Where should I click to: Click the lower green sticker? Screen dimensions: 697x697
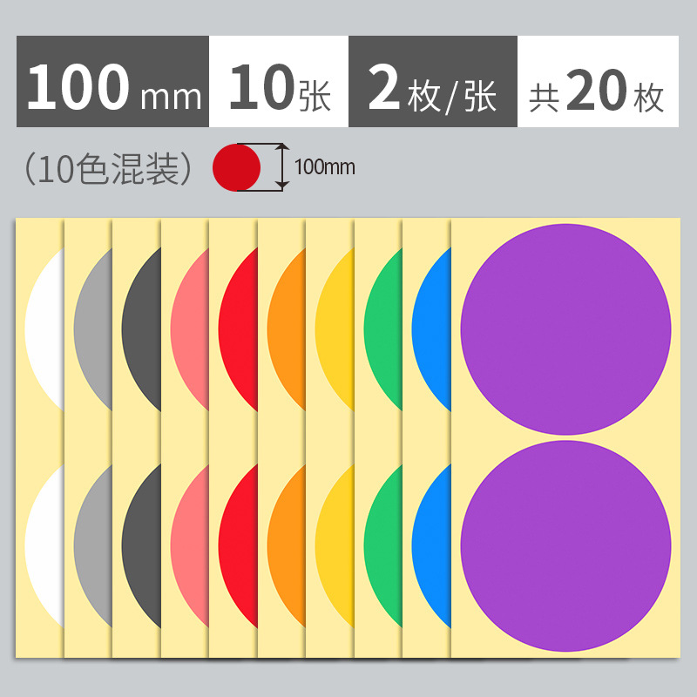384,546
